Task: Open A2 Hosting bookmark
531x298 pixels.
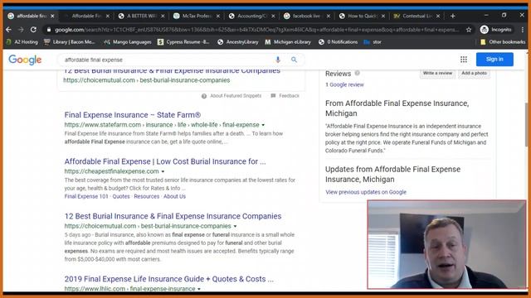Action: [22, 42]
